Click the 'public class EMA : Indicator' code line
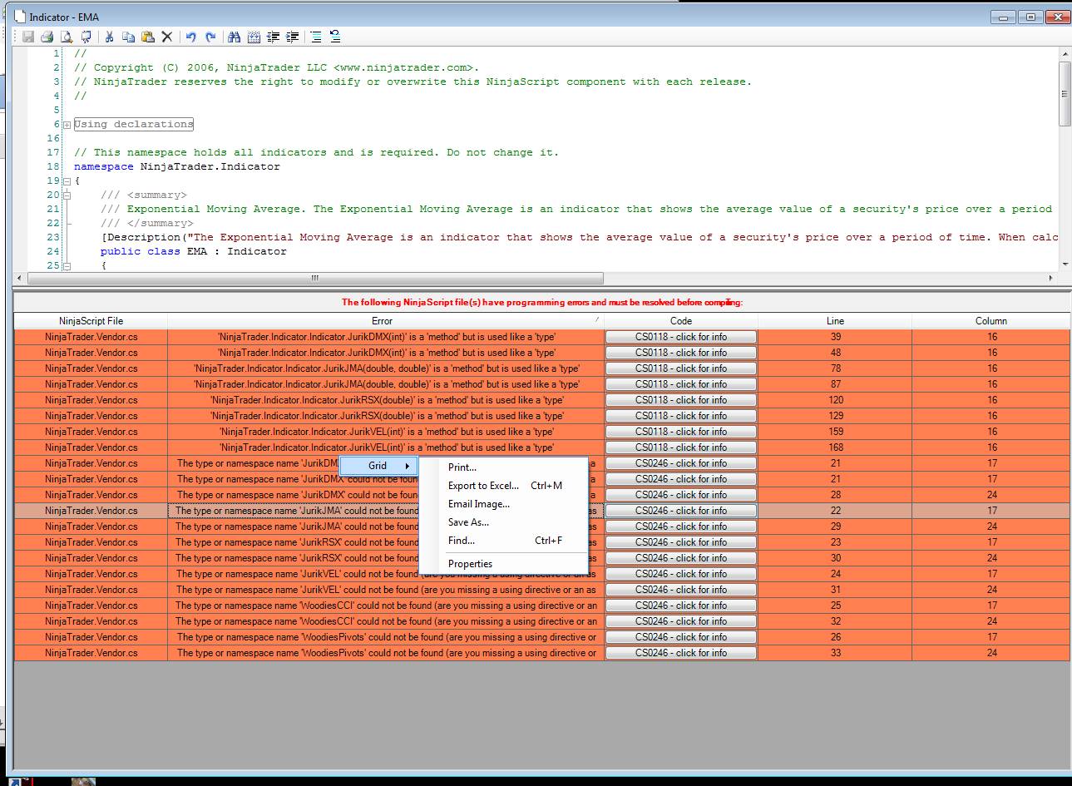The height and width of the screenshot is (786, 1072). tap(193, 251)
